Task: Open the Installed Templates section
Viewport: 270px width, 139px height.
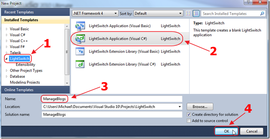Action: pos(35,20)
